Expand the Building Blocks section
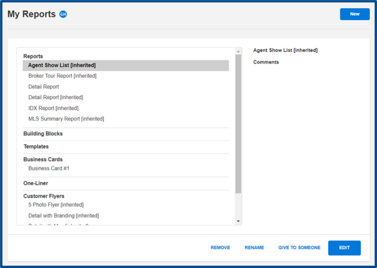 (x=43, y=134)
